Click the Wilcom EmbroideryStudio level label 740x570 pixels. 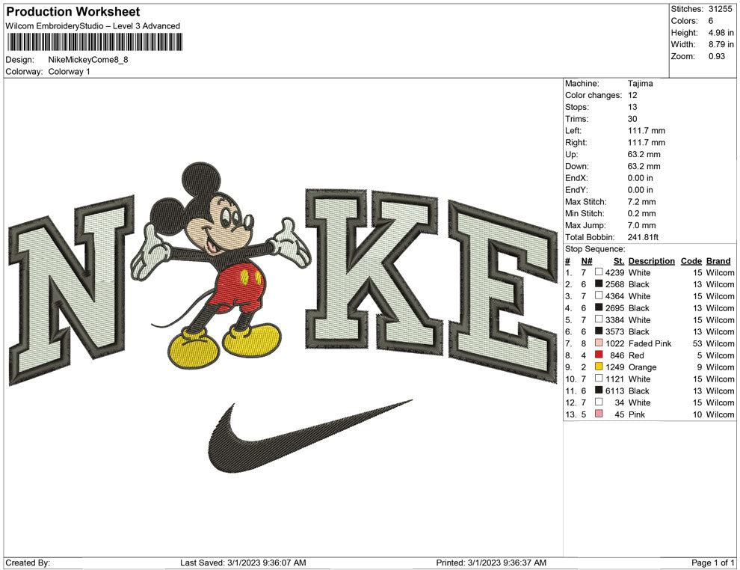click(92, 25)
